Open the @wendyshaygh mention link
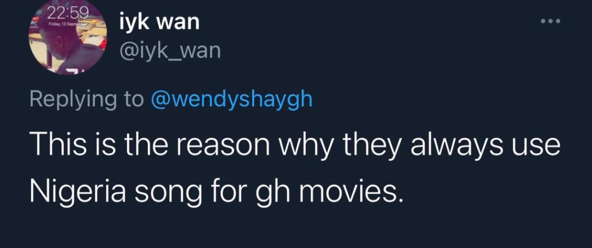Image resolution: width=592 pixels, height=248 pixels. (x=231, y=99)
